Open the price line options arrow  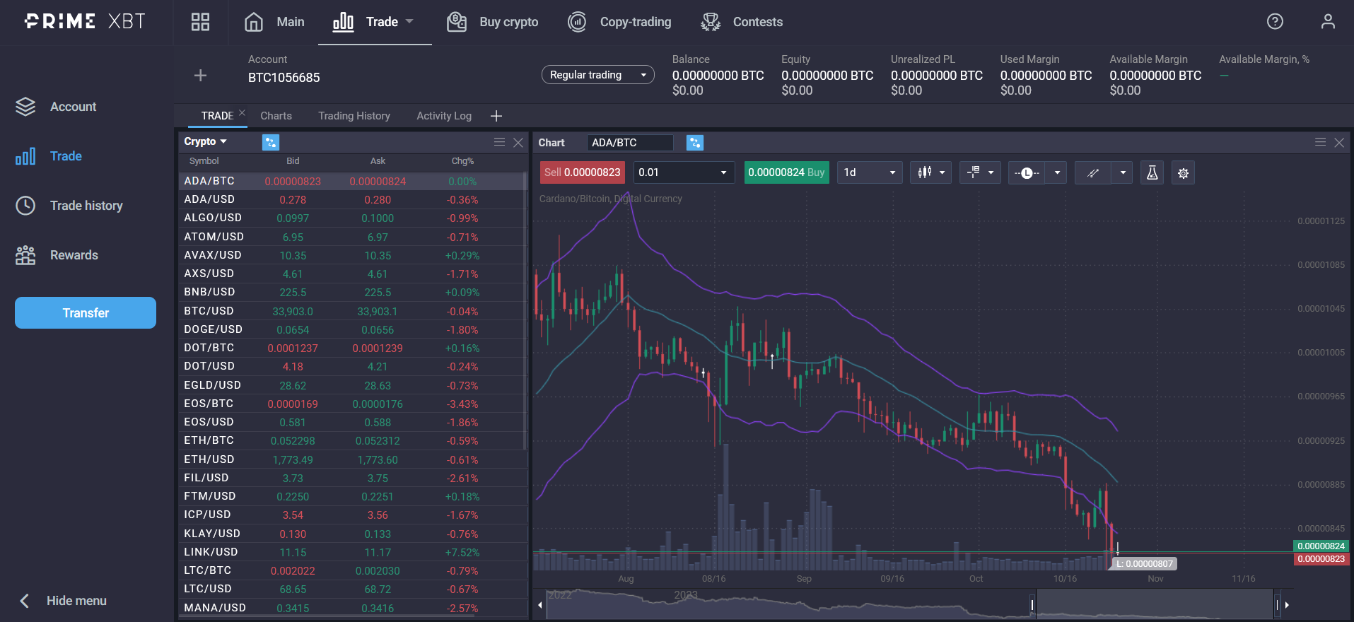coord(1056,172)
